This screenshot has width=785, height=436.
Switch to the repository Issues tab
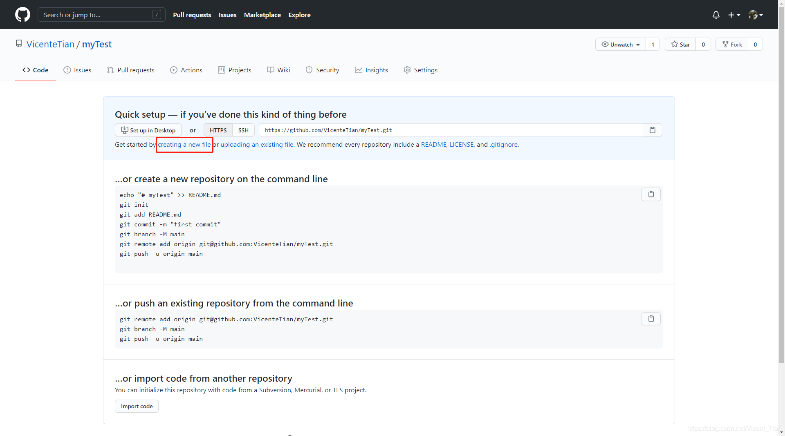(77, 70)
